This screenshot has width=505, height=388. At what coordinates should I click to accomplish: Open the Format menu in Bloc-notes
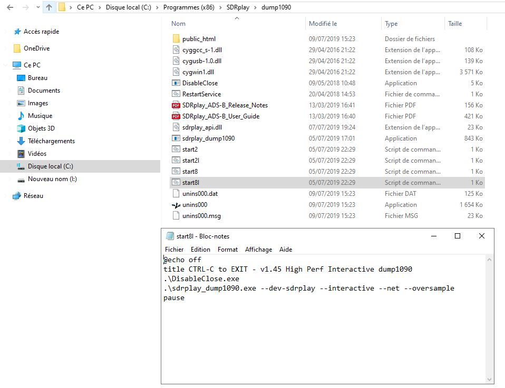(227, 250)
